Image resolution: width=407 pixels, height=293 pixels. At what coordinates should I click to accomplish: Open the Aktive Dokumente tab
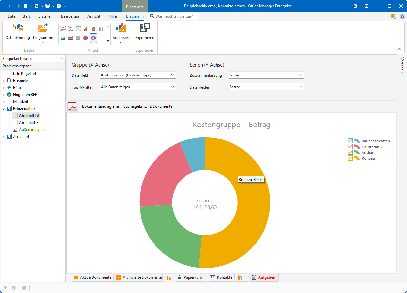92,277
